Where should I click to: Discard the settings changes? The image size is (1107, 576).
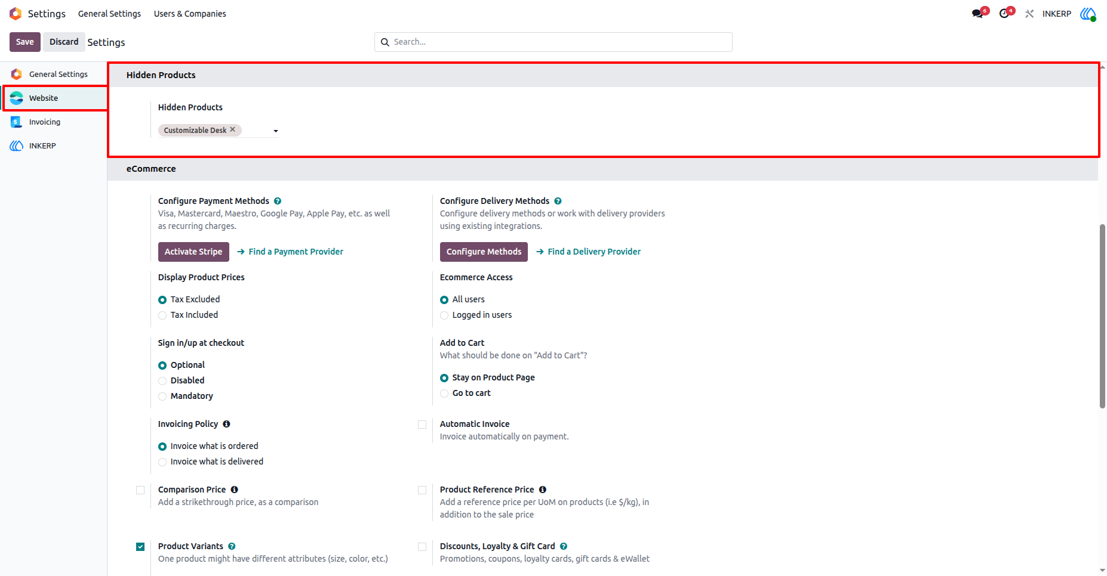point(64,42)
